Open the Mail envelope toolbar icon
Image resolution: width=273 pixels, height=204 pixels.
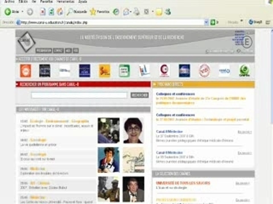click(126, 12)
